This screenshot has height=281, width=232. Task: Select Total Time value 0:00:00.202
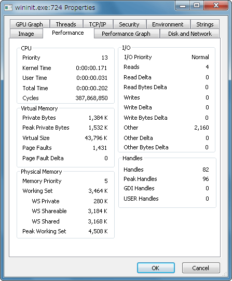[x=92, y=88]
